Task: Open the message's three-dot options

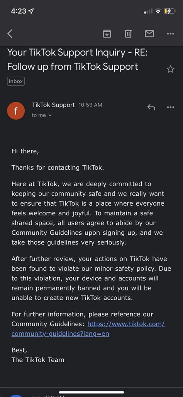Action: (171, 107)
